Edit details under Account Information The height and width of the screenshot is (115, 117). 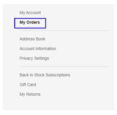coord(38,49)
